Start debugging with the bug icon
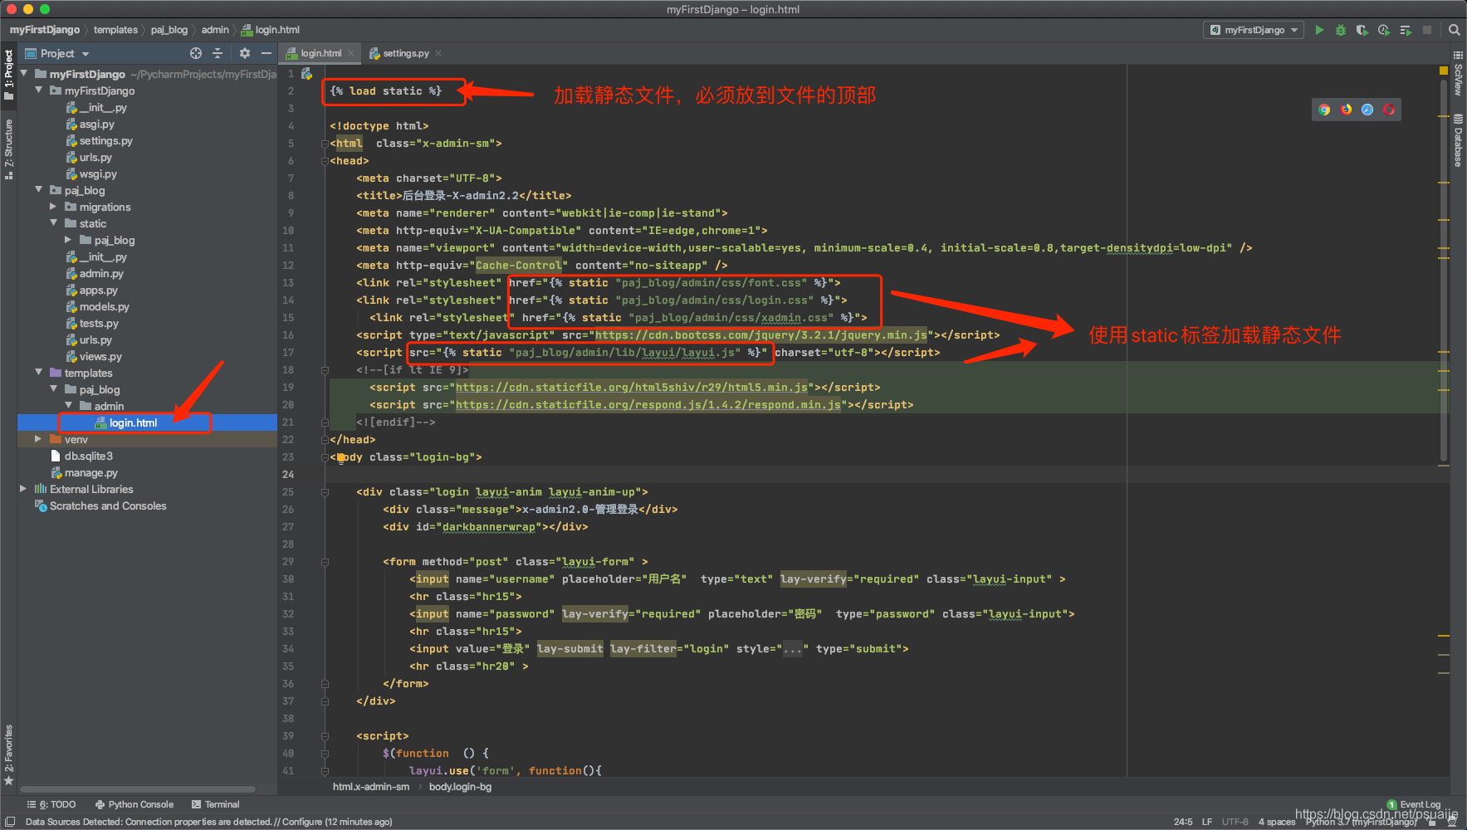 pos(1340,30)
